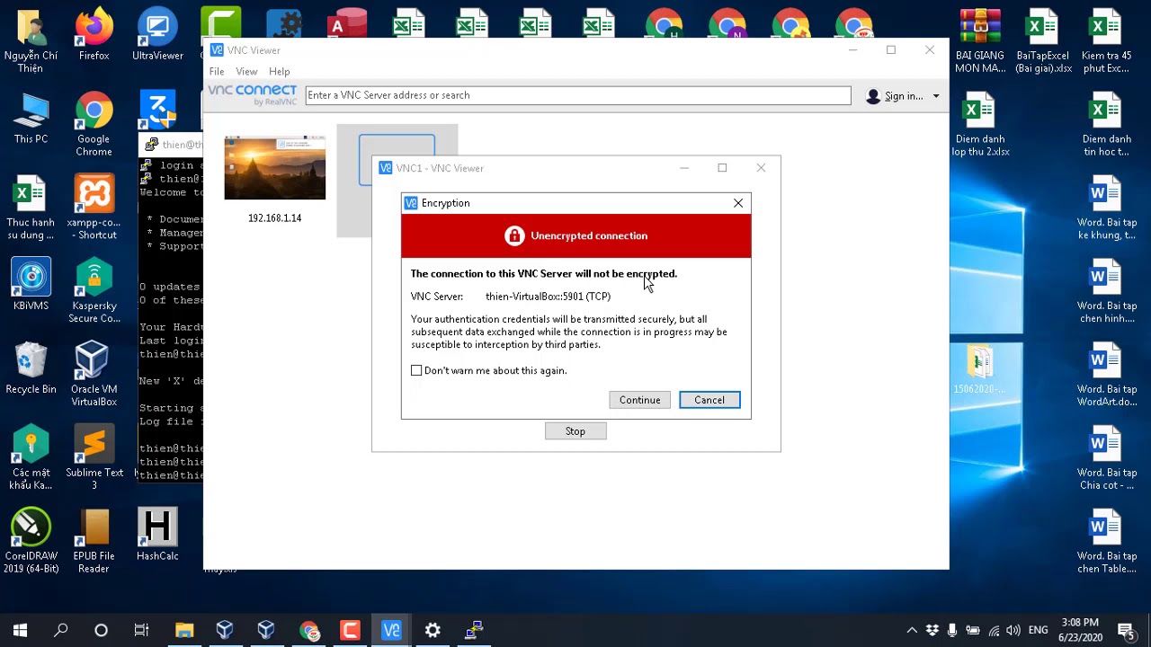Open Diem danh lop thu 2.xlsx
The width and height of the screenshot is (1151, 647).
(x=980, y=125)
